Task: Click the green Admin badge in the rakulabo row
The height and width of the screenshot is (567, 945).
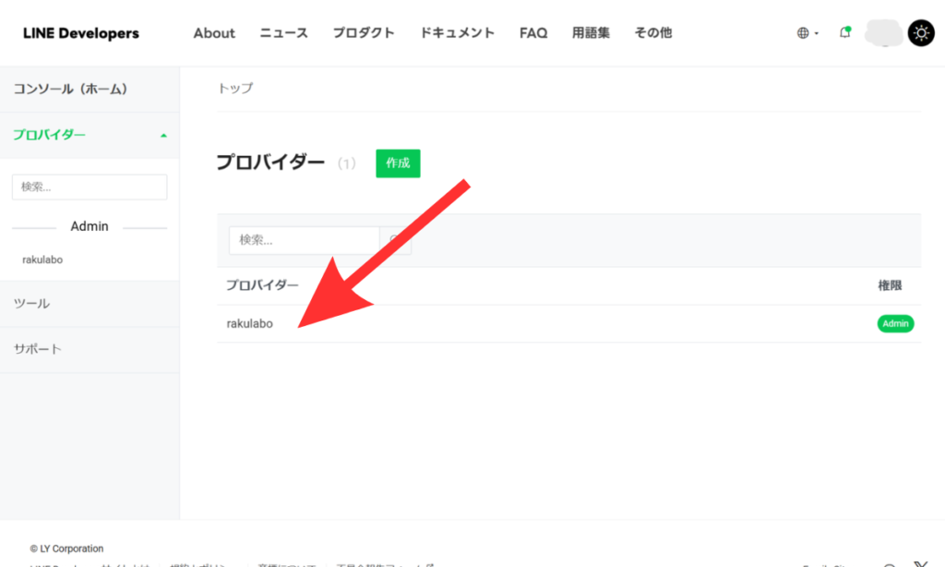Action: click(x=895, y=323)
